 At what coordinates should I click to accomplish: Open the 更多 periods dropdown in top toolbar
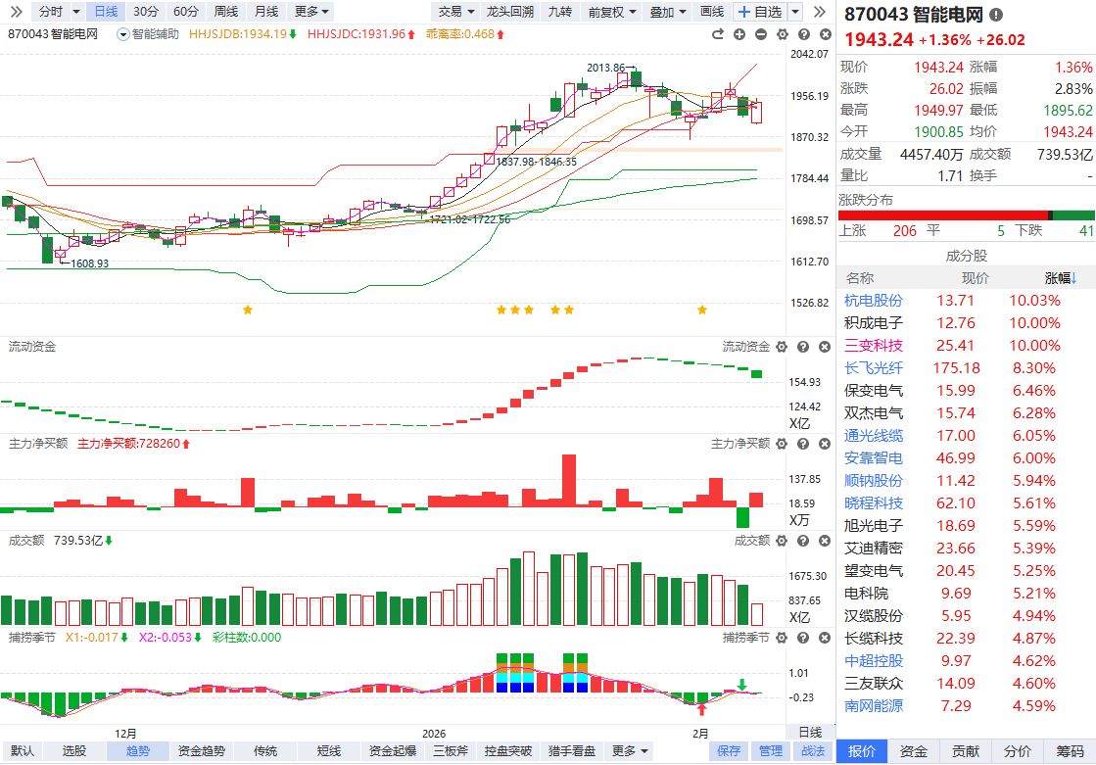pos(312,12)
